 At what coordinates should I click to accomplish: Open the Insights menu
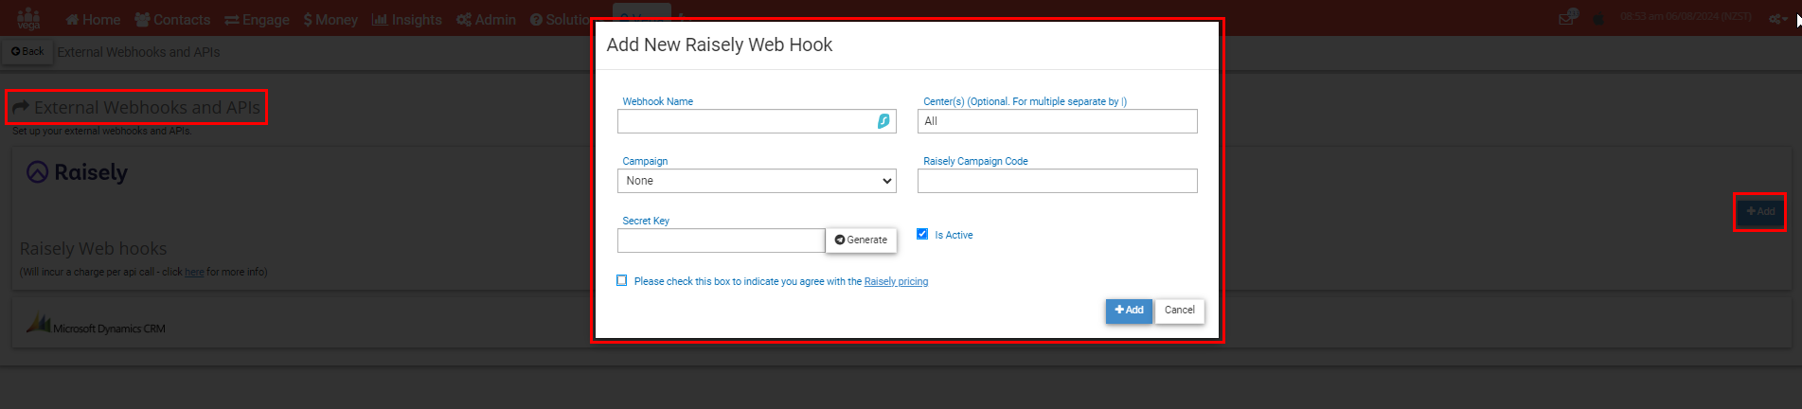click(406, 19)
